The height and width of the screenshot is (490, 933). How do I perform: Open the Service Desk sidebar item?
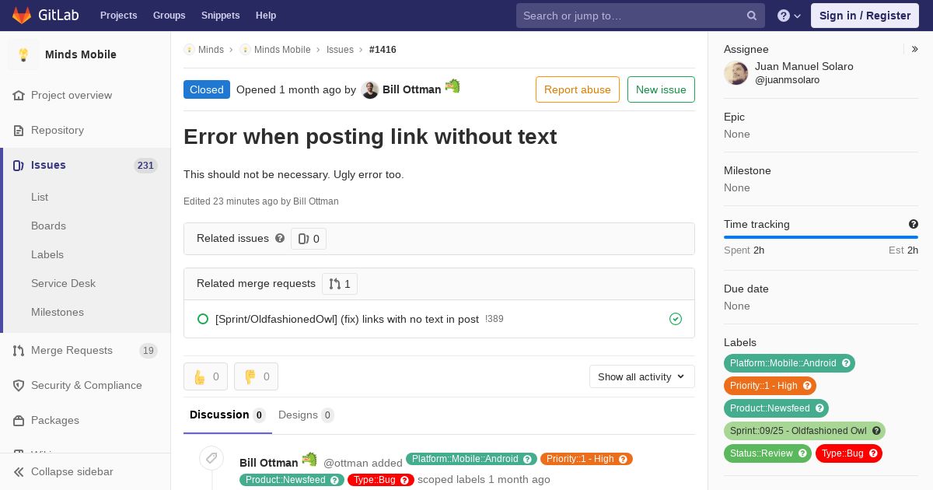[x=63, y=283]
